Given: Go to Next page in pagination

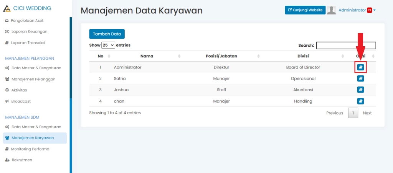Looking at the screenshot, I should pyautogui.click(x=367, y=113).
